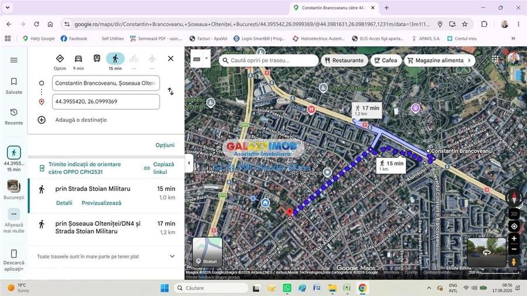Filter by Magazine alimentare chip
This screenshot has height=296, width=527.
435,60
